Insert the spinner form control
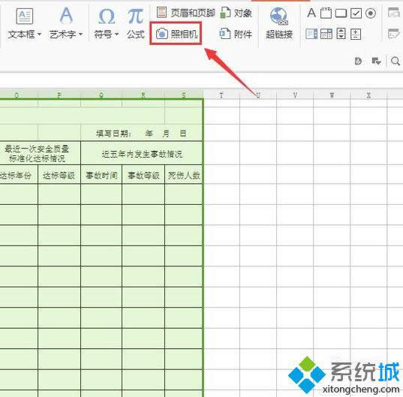This screenshot has height=397, width=403. [x=356, y=34]
